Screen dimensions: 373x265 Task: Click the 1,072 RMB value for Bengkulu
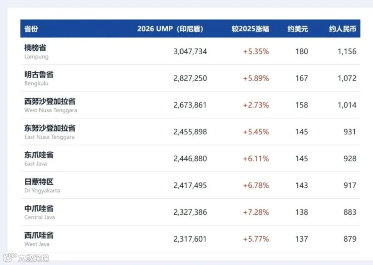click(x=347, y=78)
